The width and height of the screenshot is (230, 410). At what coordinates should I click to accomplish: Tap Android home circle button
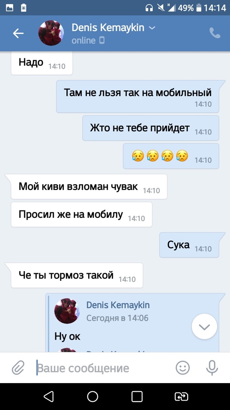click(x=93, y=396)
